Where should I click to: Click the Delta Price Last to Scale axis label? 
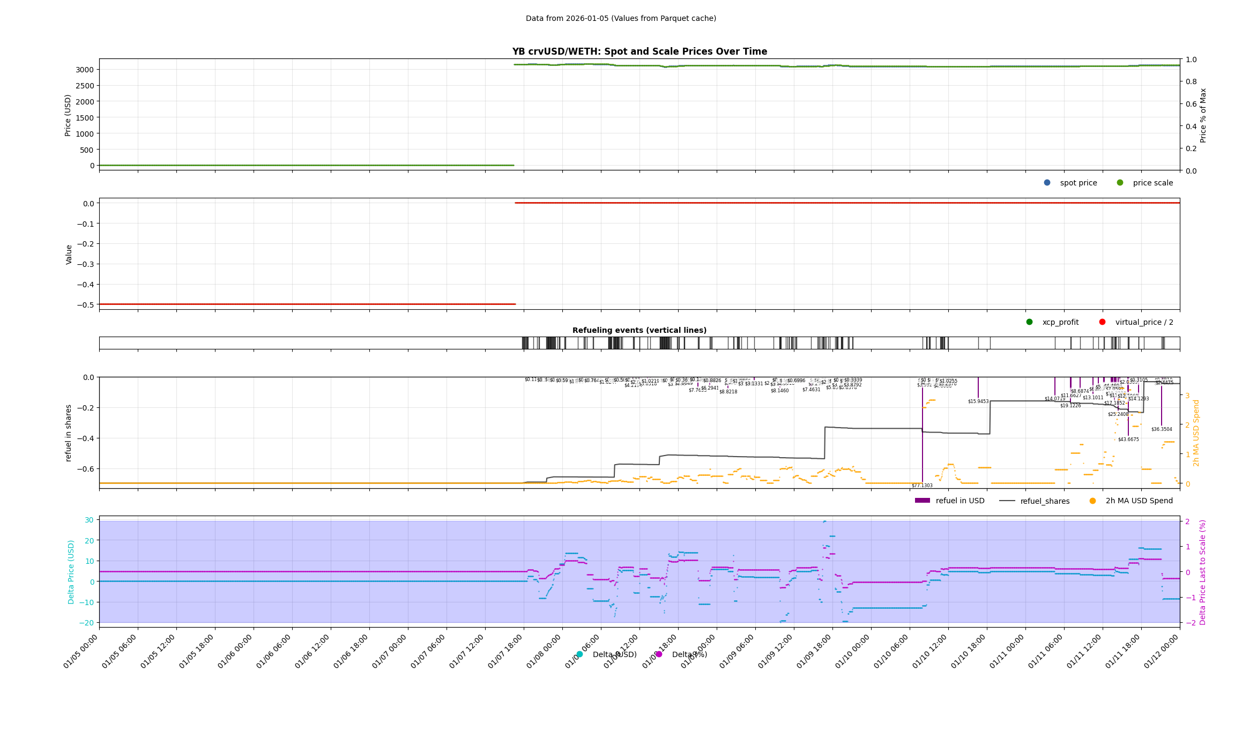click(x=1202, y=572)
